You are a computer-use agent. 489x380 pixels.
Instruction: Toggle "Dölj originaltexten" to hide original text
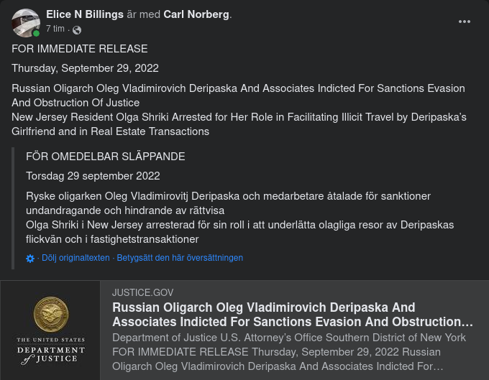pos(76,258)
